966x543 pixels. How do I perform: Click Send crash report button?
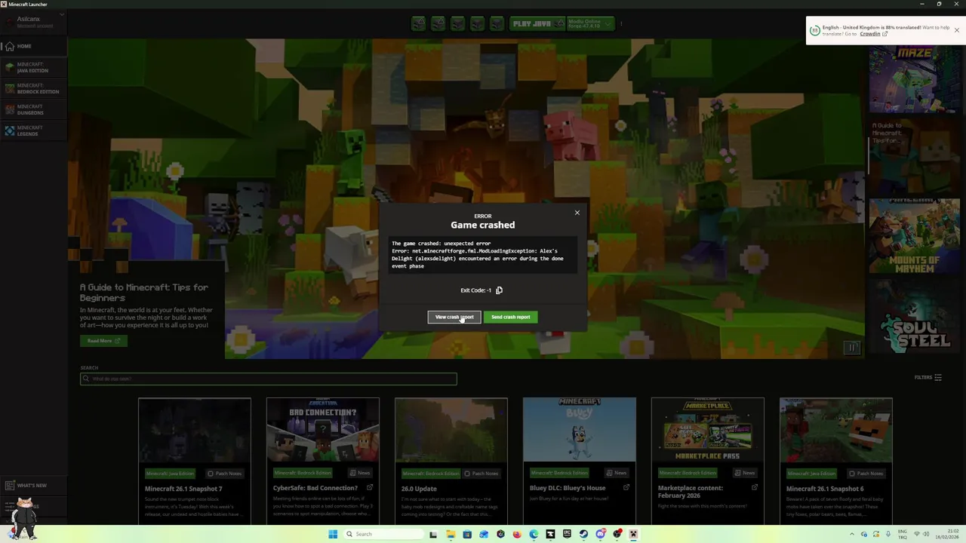click(511, 317)
